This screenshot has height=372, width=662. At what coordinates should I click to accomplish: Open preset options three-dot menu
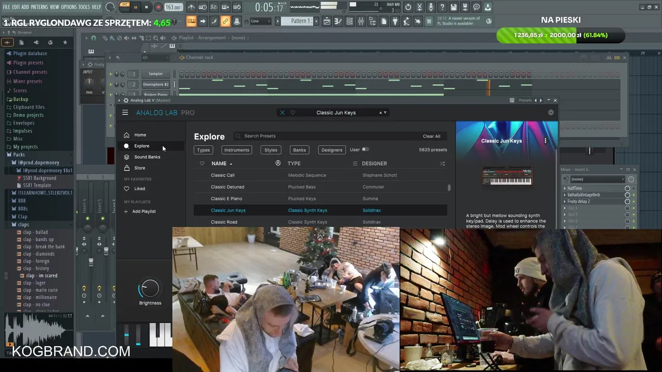click(x=545, y=141)
